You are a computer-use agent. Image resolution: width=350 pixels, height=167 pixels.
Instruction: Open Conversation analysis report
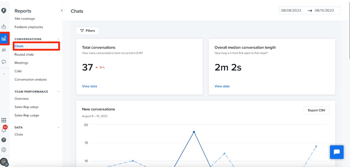click(31, 79)
